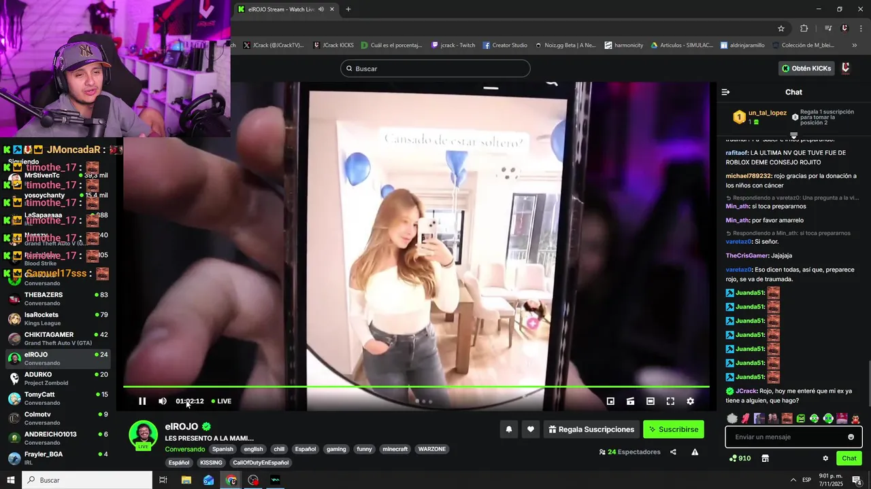Click Regala Suscripciones button
The width and height of the screenshot is (871, 489).
point(591,429)
